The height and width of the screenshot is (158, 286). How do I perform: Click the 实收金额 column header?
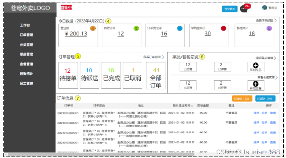click(x=203, y=105)
